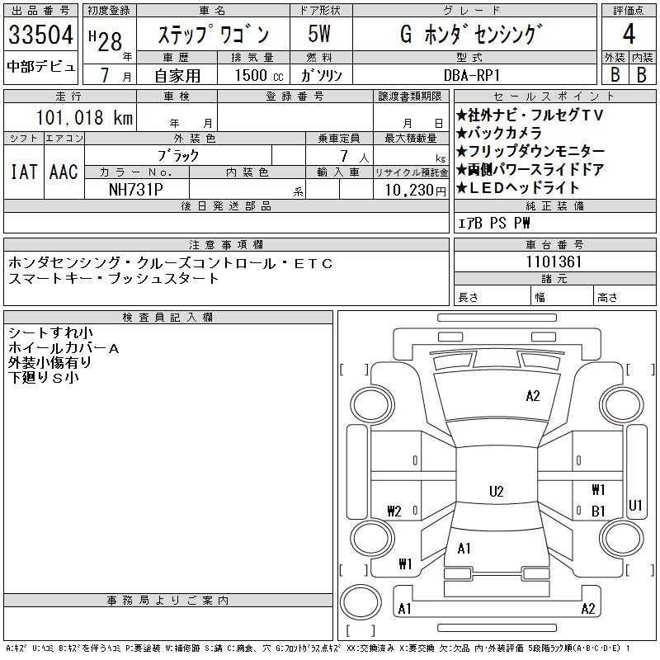This screenshot has width=660, height=660.
Task: Select the 検査員記入欄 header
Action: click(x=167, y=318)
